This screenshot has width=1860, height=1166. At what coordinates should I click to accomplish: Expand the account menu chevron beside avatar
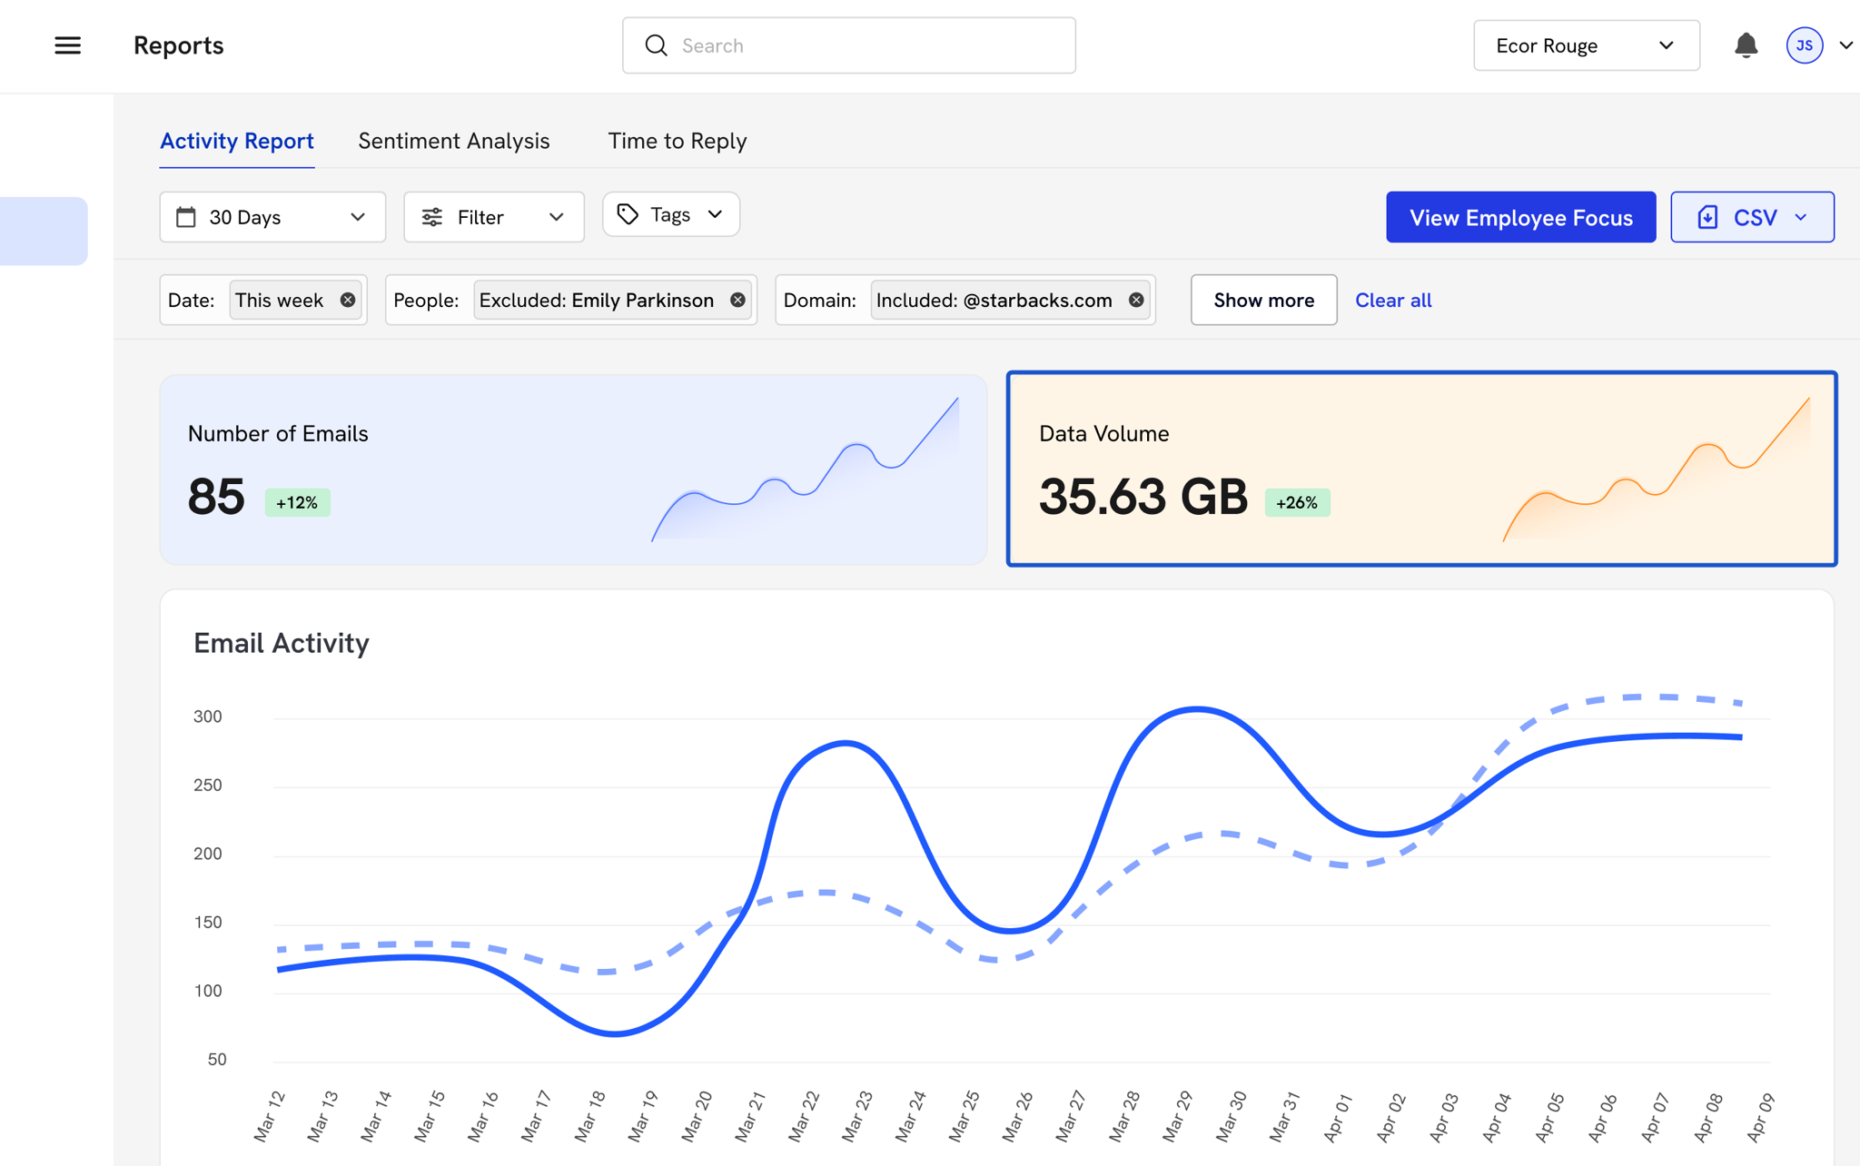coord(1845,45)
